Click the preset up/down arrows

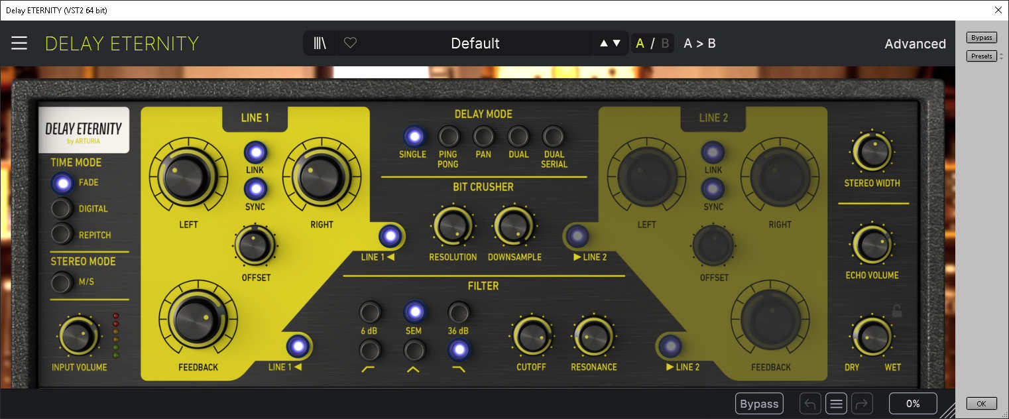point(610,44)
